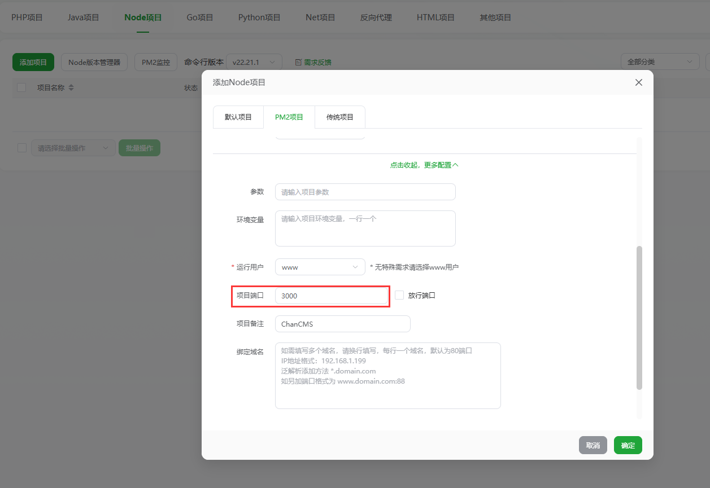Open the PHP项目 tab
Image resolution: width=710 pixels, height=488 pixels.
coord(27,17)
